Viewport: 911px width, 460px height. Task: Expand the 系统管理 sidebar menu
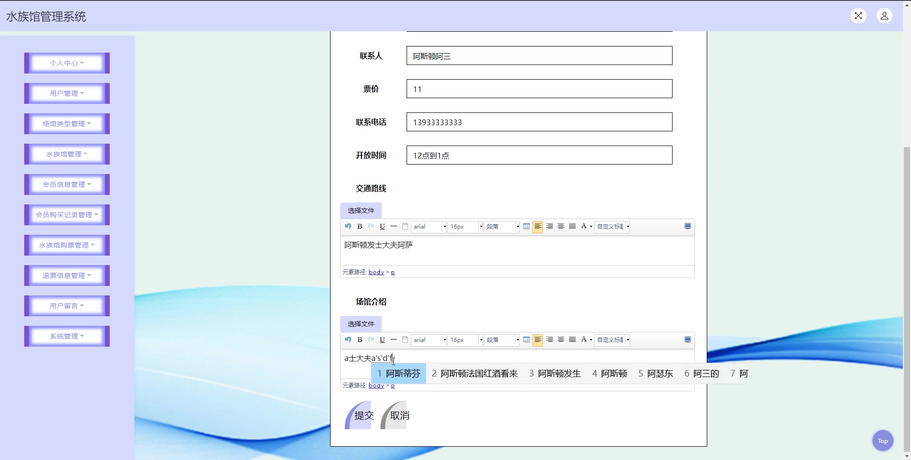tap(67, 336)
